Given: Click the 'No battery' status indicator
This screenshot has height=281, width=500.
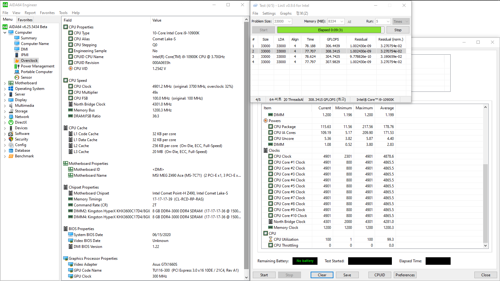Looking at the screenshot, I should pos(305,261).
